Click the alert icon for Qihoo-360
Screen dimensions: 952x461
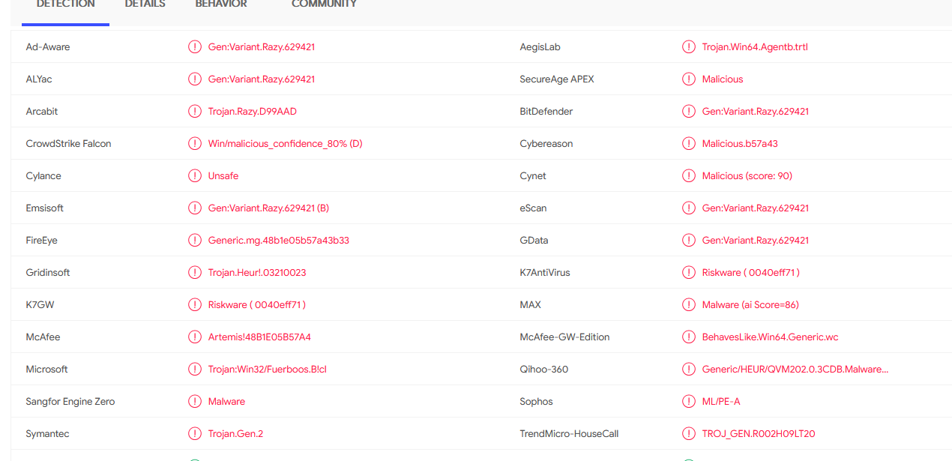click(x=689, y=369)
